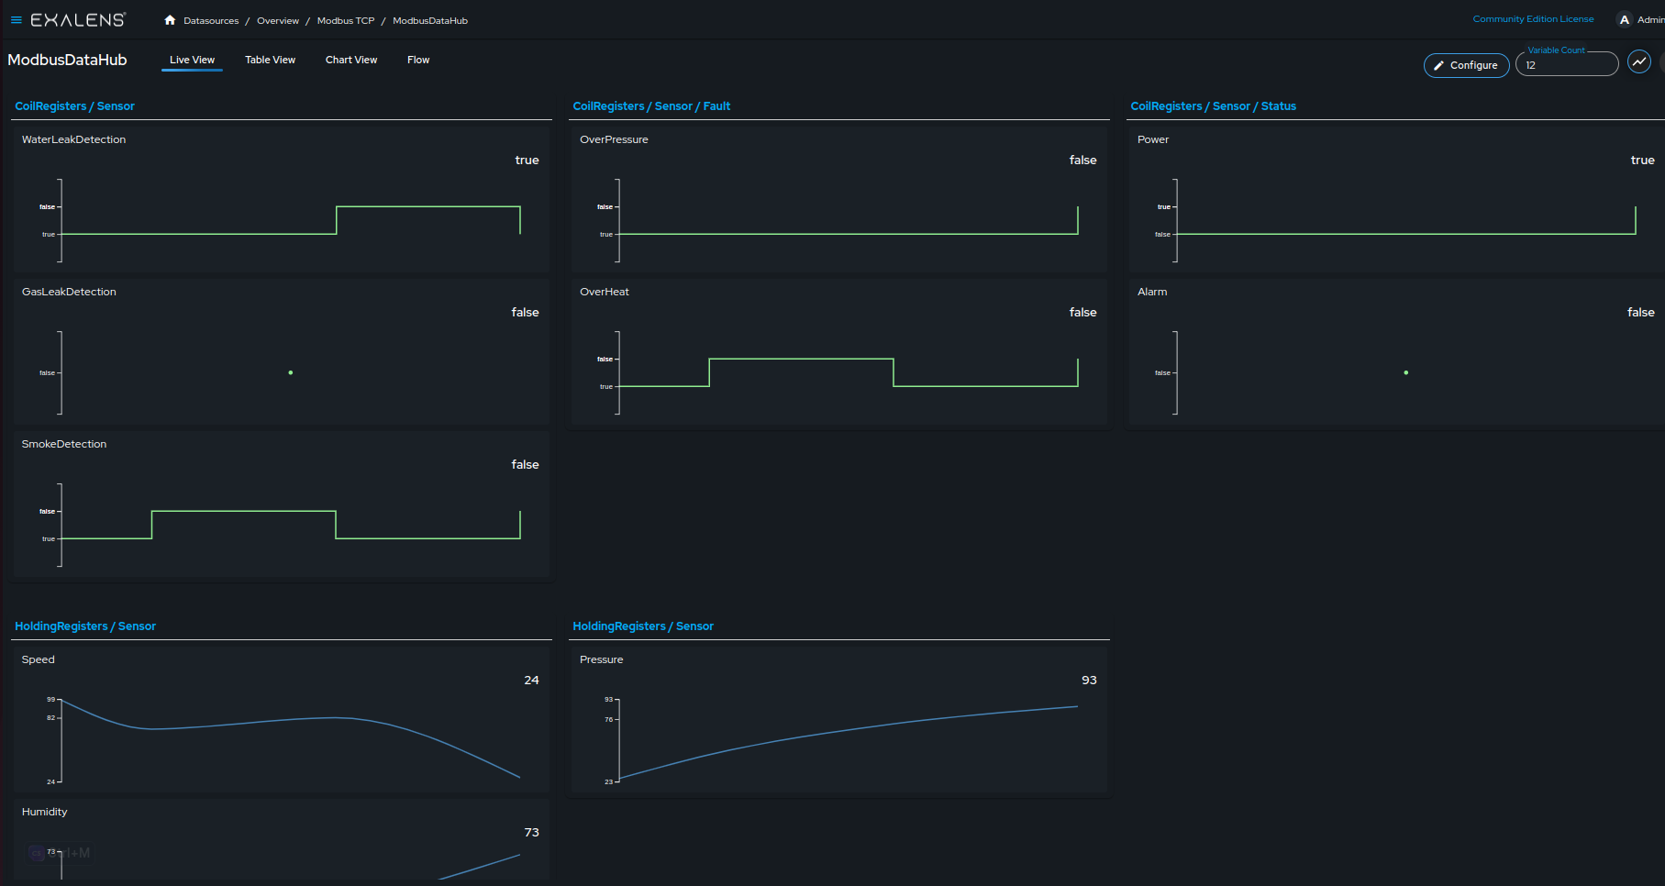The height and width of the screenshot is (886, 1665).
Task: Click ModbusDataHub breadcrumb entry
Action: coord(430,20)
